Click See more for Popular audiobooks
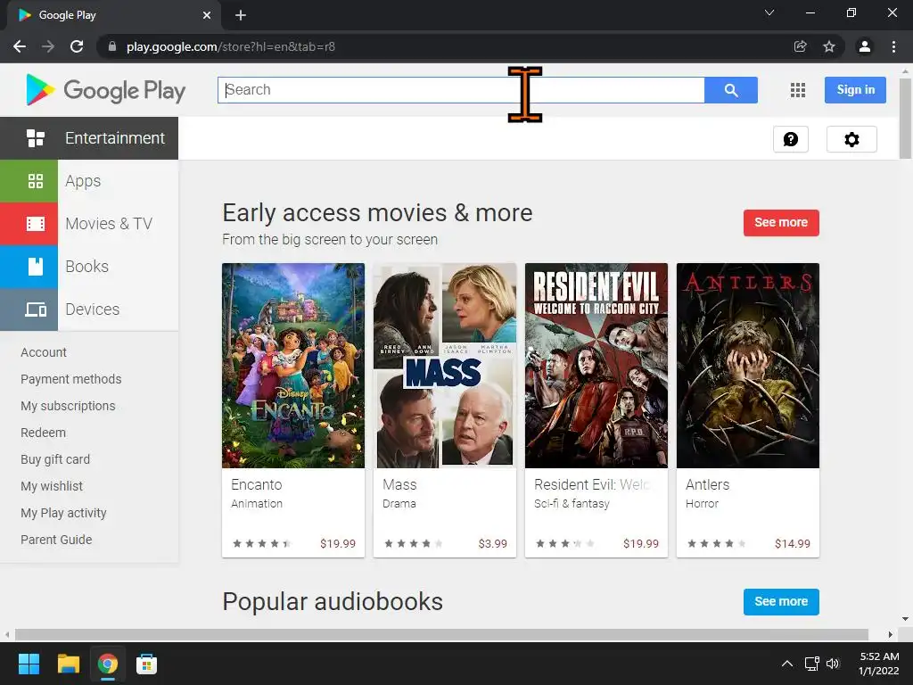Viewport: 913px width, 685px height. pyautogui.click(x=781, y=602)
